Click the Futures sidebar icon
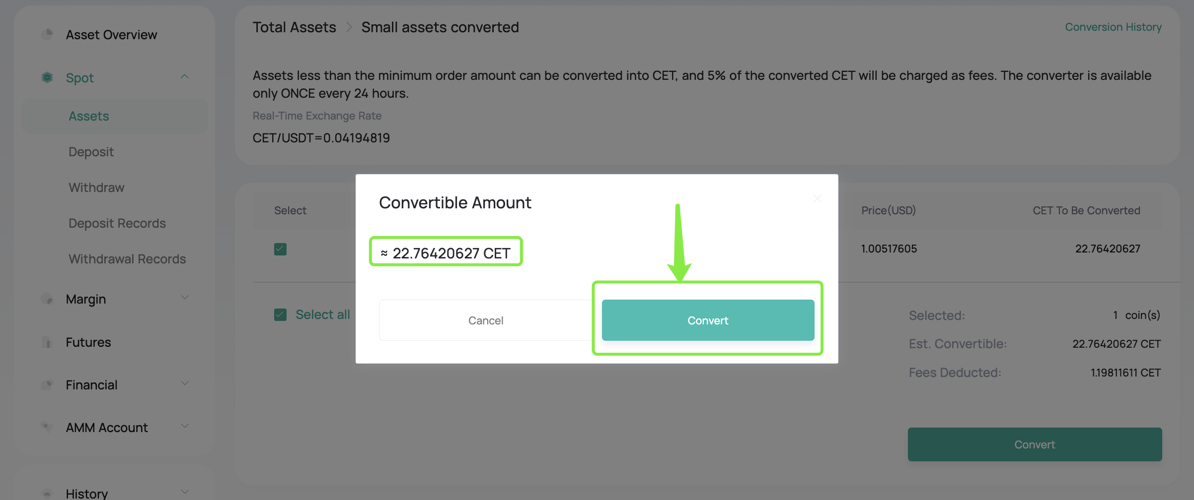Image resolution: width=1194 pixels, height=500 pixels. coord(47,342)
